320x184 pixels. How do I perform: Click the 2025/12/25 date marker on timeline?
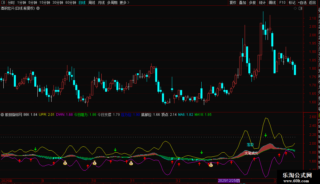coord(229,181)
